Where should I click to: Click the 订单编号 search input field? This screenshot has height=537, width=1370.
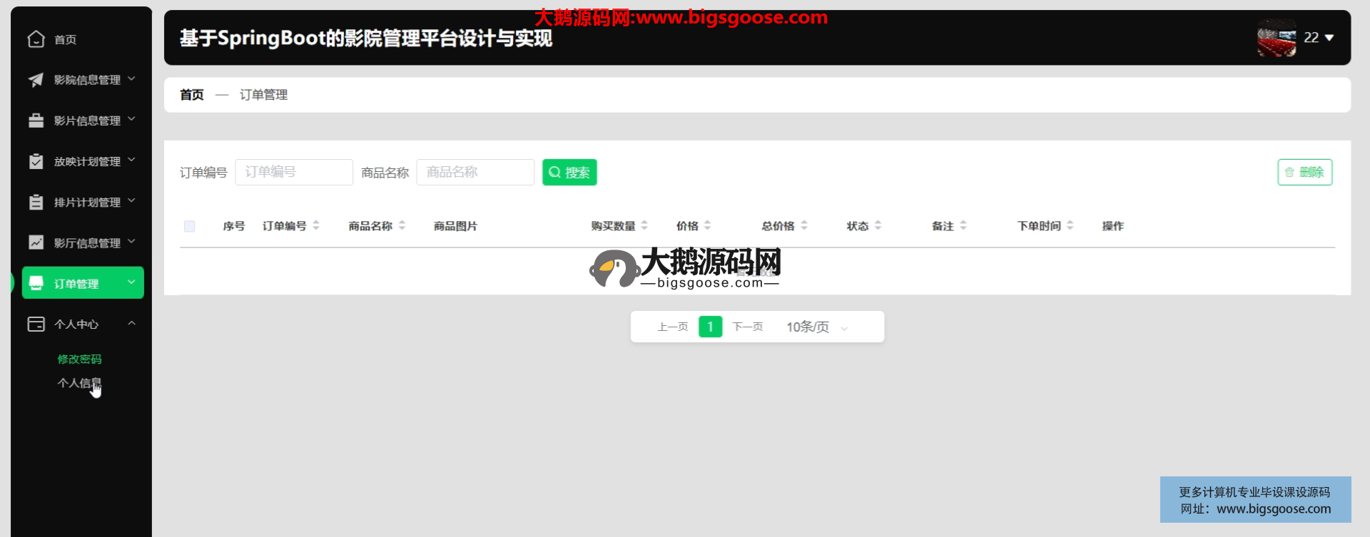click(x=294, y=173)
